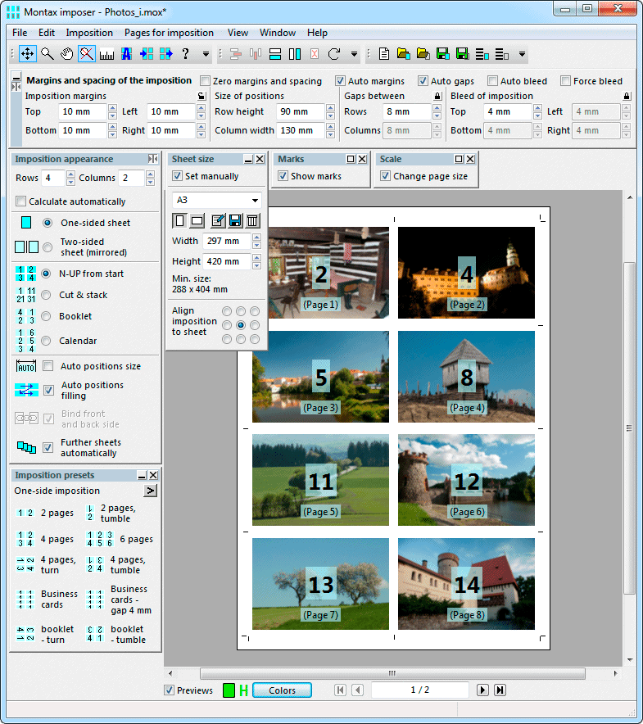The image size is (643, 724).
Task: Apply the 4 pages, turn preset
Action: [46, 564]
